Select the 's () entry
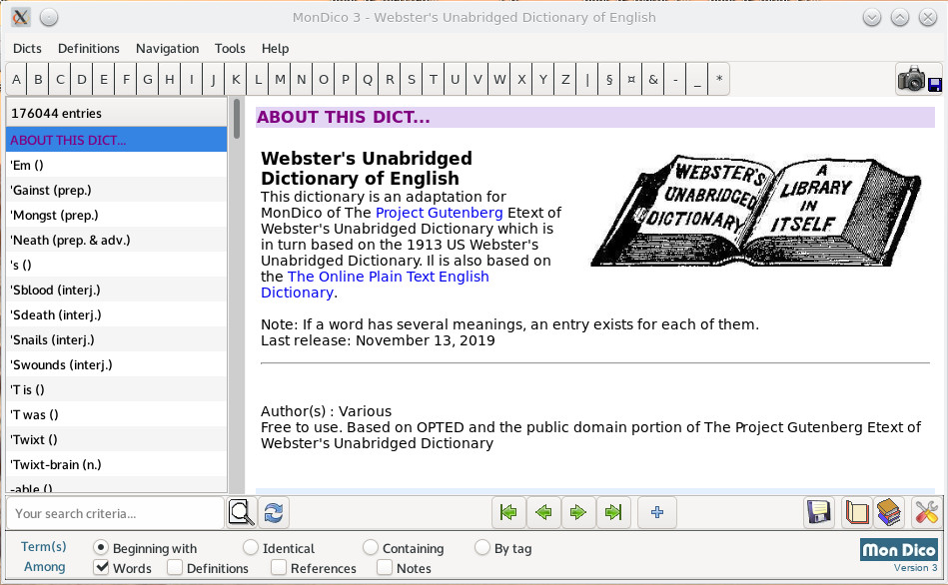The width and height of the screenshot is (948, 585). pyautogui.click(x=116, y=265)
